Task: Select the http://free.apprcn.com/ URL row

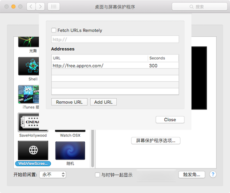Action: tap(115, 65)
